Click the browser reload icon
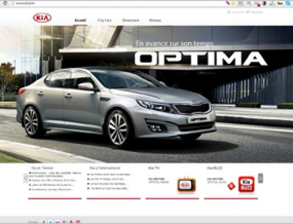293x224 pixels. [5, 3]
